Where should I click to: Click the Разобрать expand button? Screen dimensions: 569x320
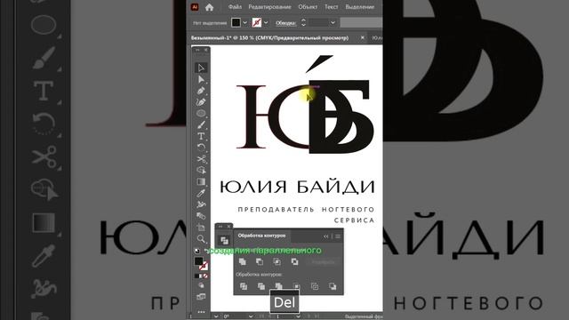tap(323, 262)
